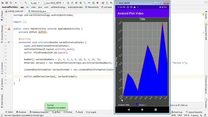Navigate forward with the right arrow icon
Image resolution: width=208 pixels, height=117 pixels.
pos(20,3)
